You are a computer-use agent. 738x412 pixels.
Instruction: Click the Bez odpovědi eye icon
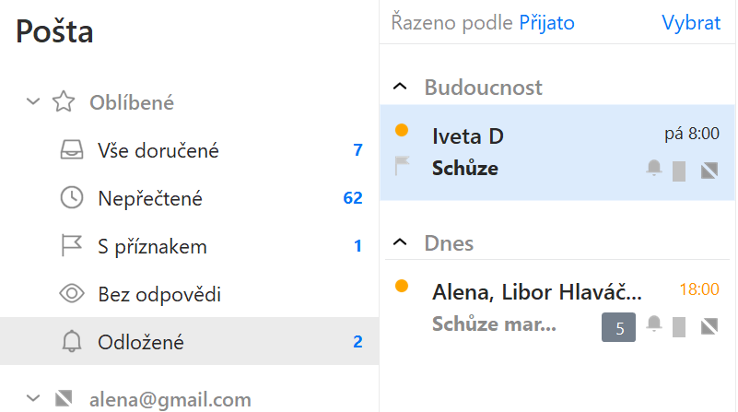point(72,294)
